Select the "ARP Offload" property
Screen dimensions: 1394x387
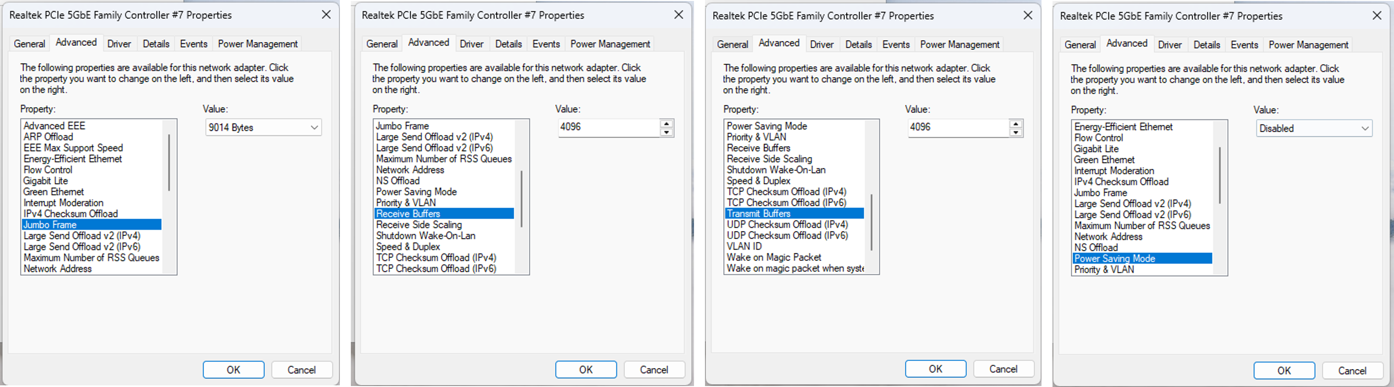(x=48, y=137)
